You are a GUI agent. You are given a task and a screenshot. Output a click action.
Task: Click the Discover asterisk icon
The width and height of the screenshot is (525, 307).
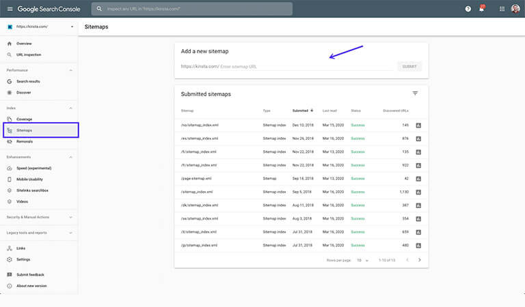click(10, 93)
